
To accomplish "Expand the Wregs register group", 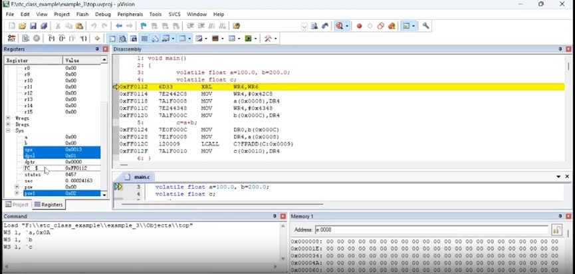I will pos(8,118).
